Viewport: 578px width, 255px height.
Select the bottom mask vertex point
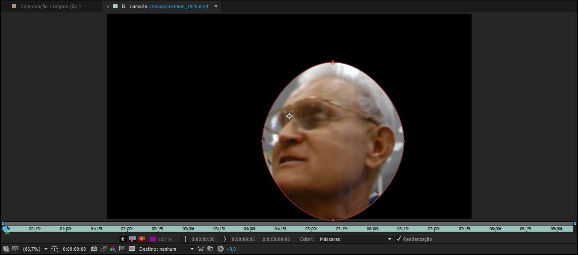coord(333,220)
